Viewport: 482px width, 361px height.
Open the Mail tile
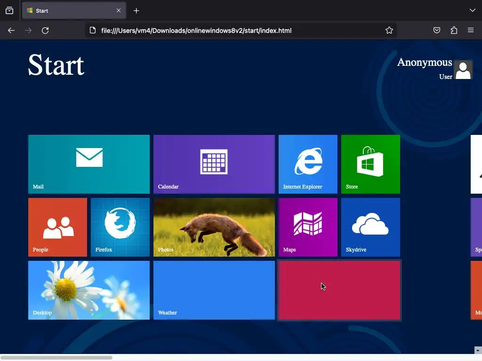tap(89, 164)
